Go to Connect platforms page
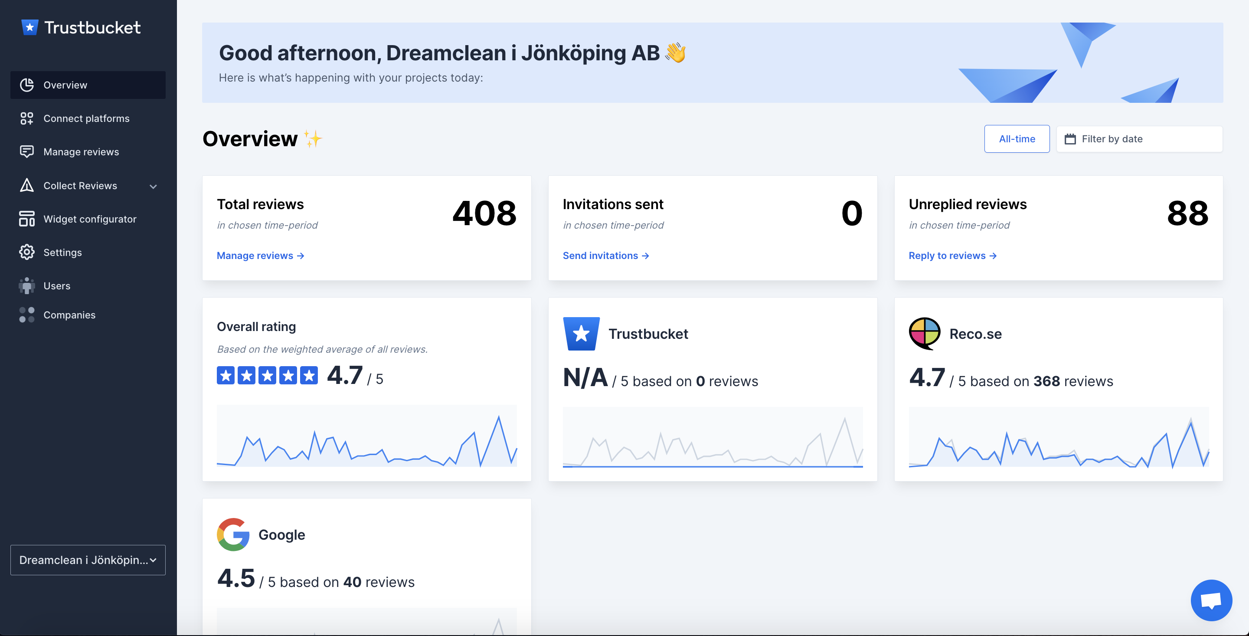1249x636 pixels. point(88,118)
